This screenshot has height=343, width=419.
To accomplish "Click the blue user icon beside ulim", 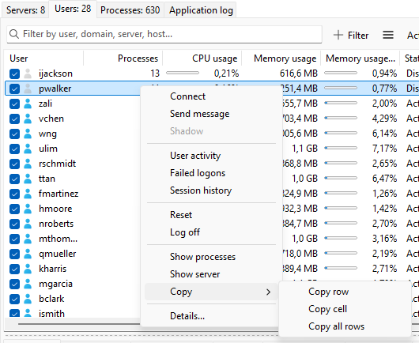I will 28,149.
